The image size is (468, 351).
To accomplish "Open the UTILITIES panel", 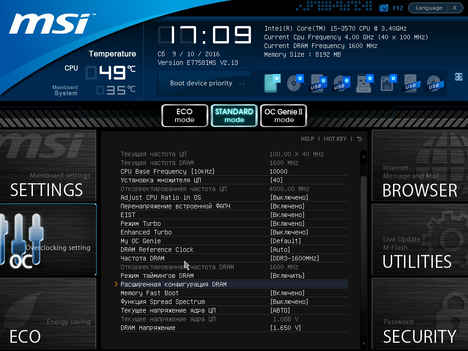I will pyautogui.click(x=420, y=239).
